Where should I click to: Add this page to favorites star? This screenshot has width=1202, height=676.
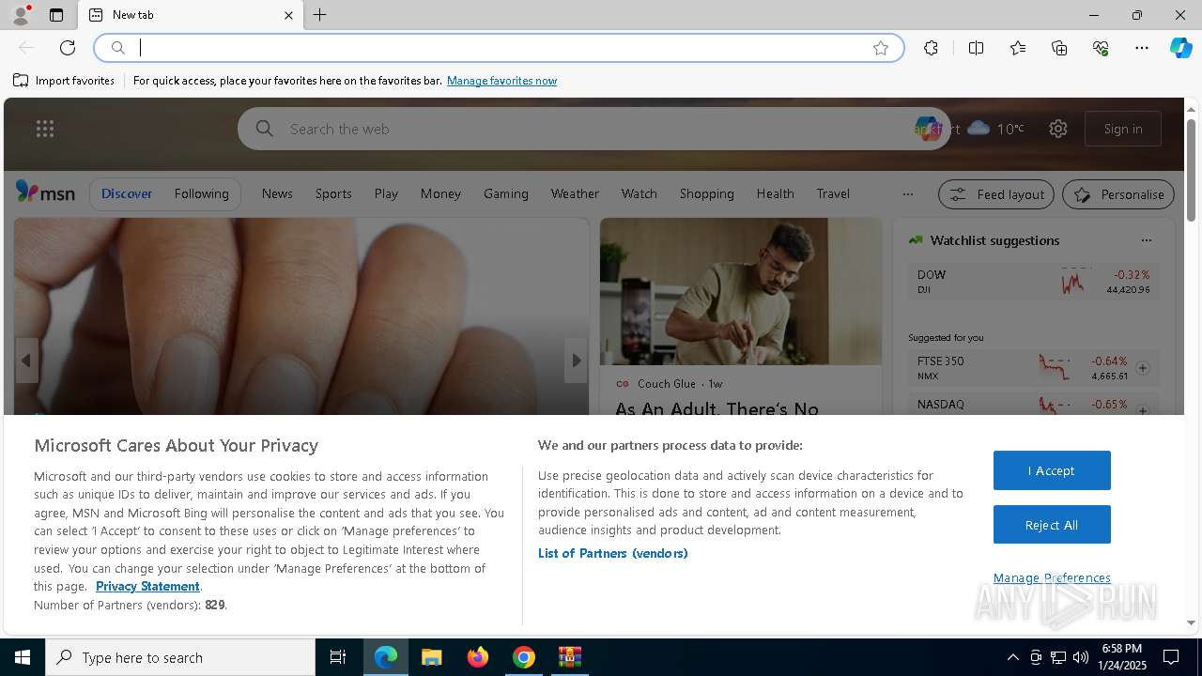(881, 48)
